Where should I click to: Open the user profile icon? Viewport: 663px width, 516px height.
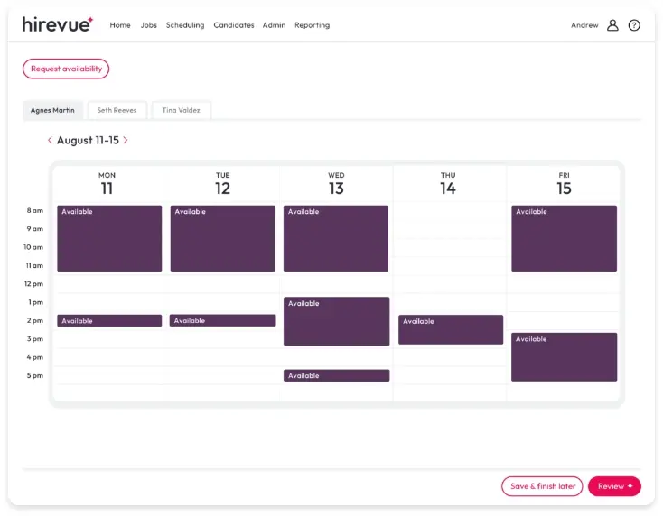612,25
